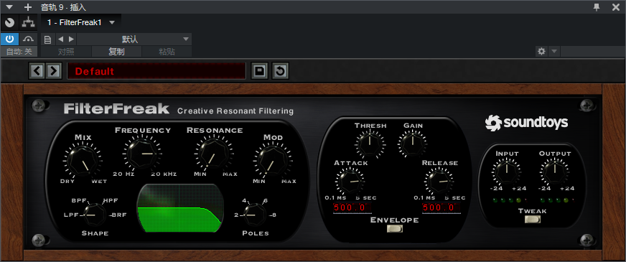Image resolution: width=626 pixels, height=262 pixels.
Task: Select previous Soundtoys preset left arrow
Action: pos(37,71)
